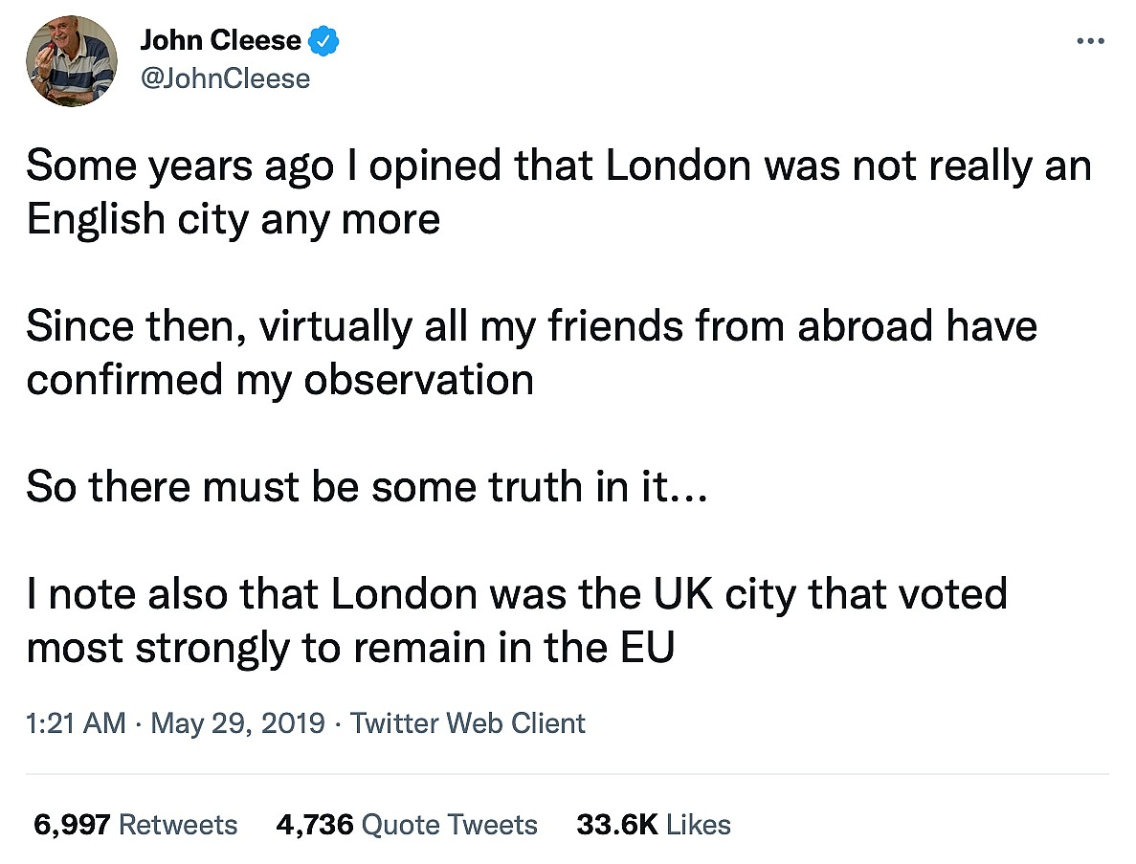Open the John Cleese display name link

point(220,41)
